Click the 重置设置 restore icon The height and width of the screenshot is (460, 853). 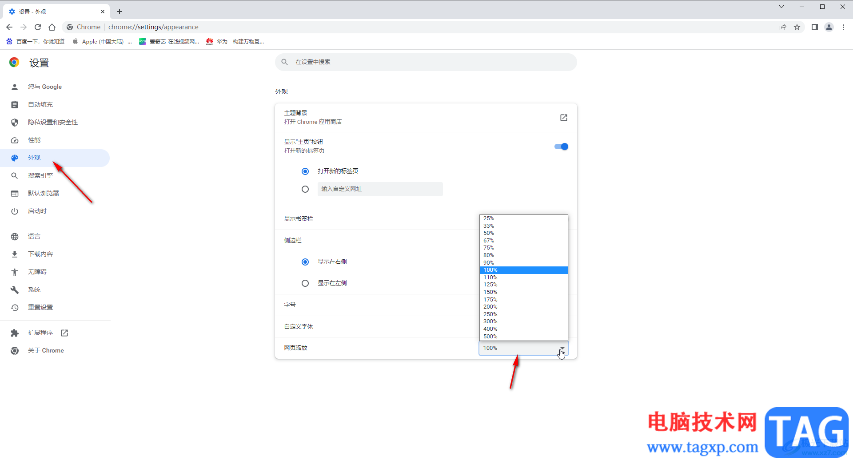15,308
